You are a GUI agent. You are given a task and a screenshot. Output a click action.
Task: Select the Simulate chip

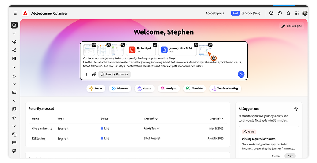194,89
